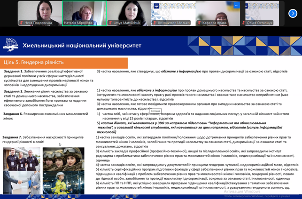
Task: Select Наталія Міронова active speaker video
Action: [85, 13]
